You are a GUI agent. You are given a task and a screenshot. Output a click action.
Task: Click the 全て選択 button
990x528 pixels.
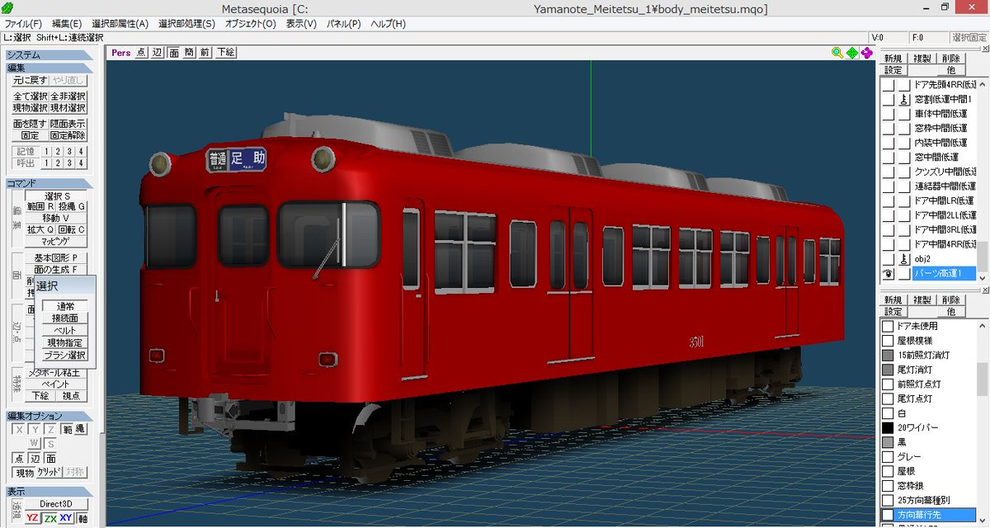tap(31, 97)
